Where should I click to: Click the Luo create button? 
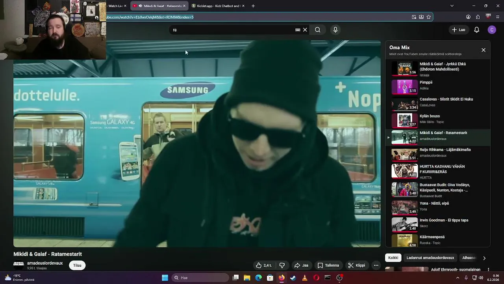click(458, 30)
